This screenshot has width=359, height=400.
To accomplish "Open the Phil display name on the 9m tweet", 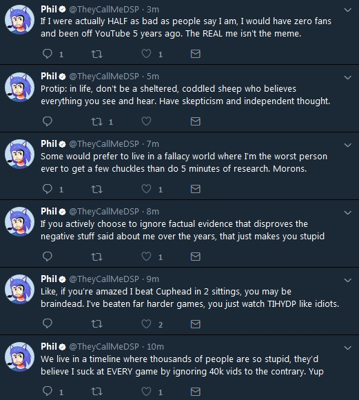I will 49,279.
